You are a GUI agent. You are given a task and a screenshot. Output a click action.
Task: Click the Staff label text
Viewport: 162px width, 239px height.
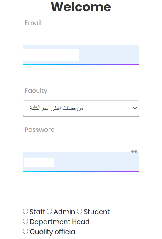click(x=37, y=212)
